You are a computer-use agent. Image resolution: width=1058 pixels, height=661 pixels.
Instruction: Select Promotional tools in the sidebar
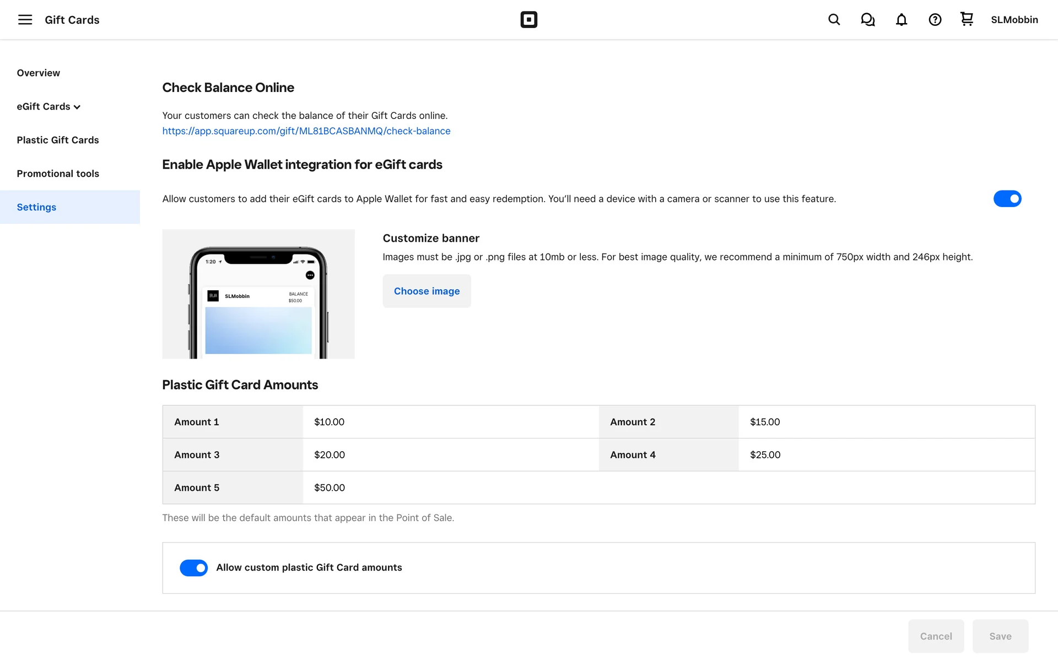coord(58,174)
